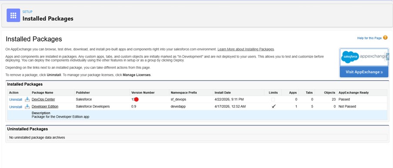393x168 pixels.
Task: Open the help question mark icon
Action: click(x=385, y=38)
